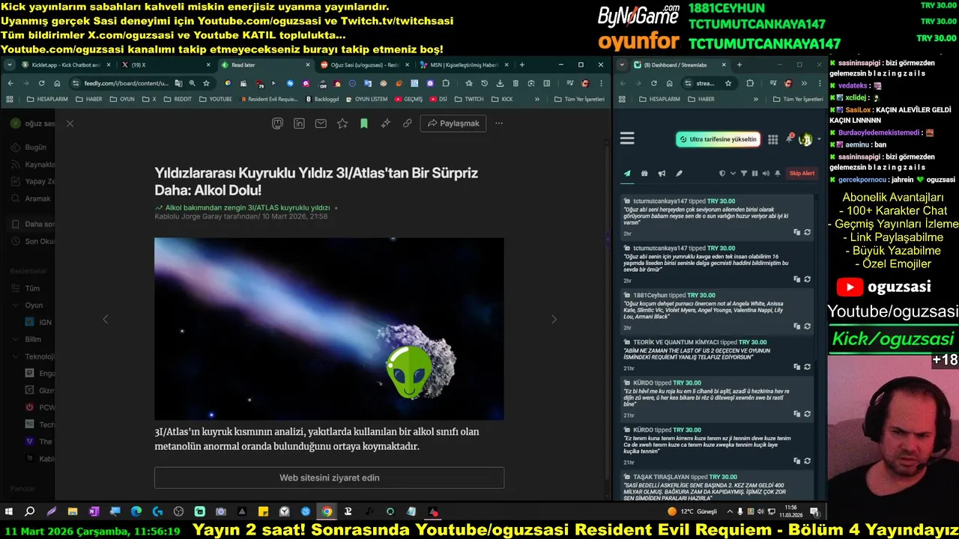
Task: Open the comet article thumbnail image
Action: [x=329, y=329]
